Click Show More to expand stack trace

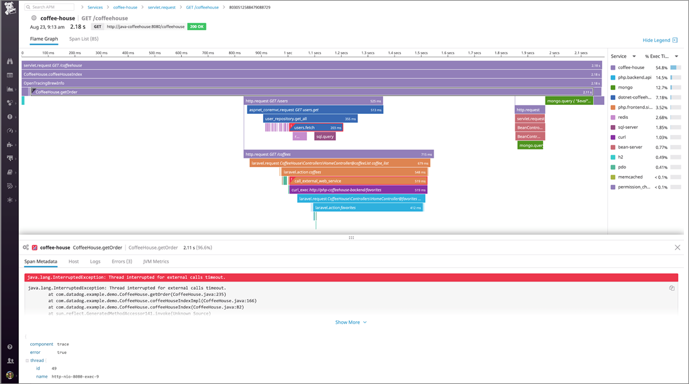(x=350, y=322)
